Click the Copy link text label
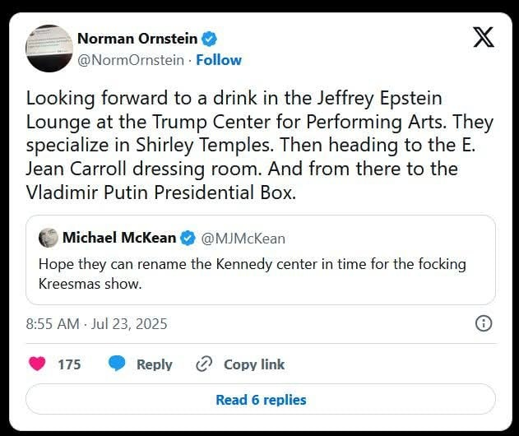The width and height of the screenshot is (519, 436). point(254,364)
